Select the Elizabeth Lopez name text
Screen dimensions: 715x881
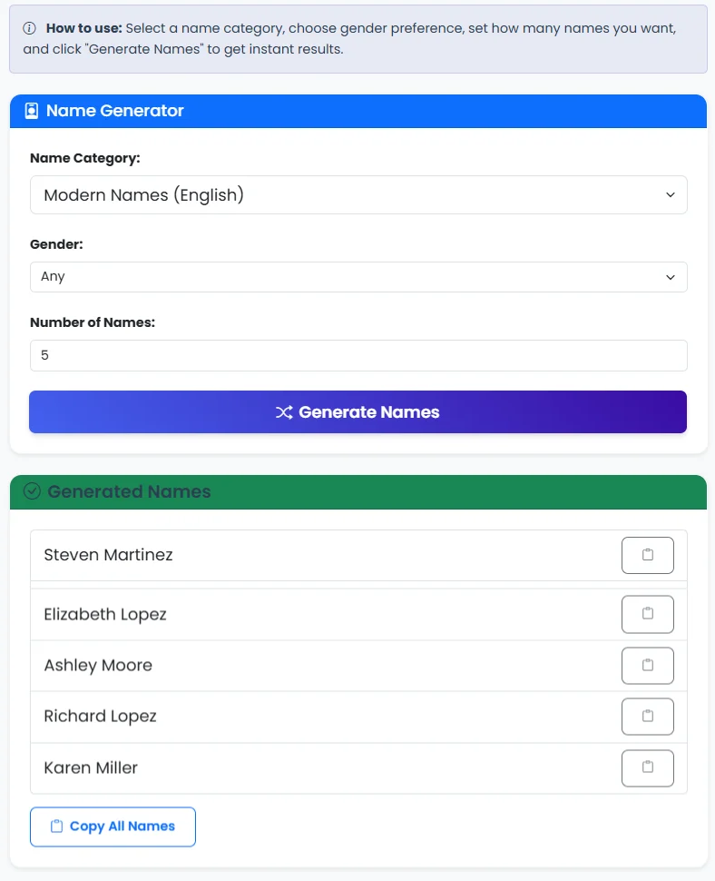[105, 614]
